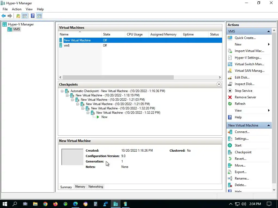Click the VM preview thumbnail
This screenshot has width=278, height=208.
tap(72, 157)
